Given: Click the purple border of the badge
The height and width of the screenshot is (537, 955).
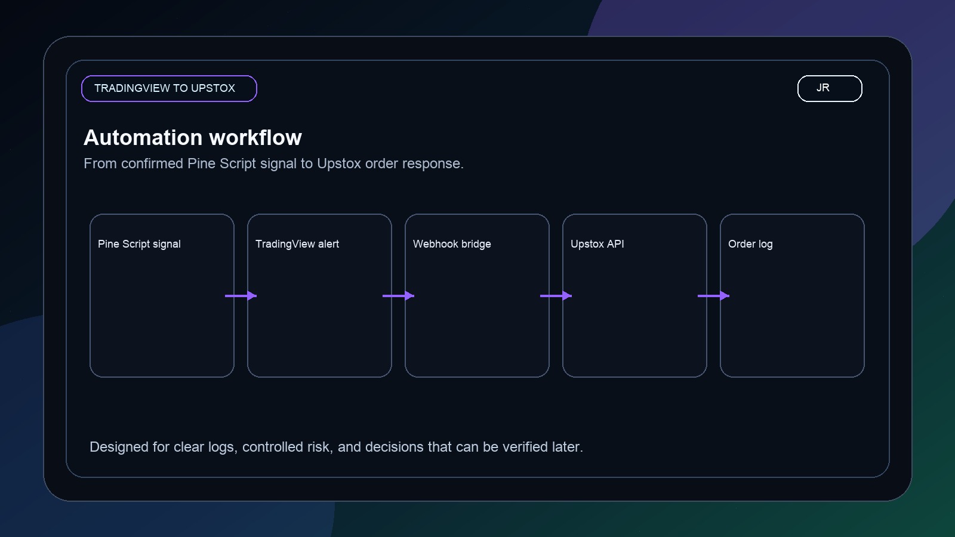Looking at the screenshot, I should (x=169, y=77).
